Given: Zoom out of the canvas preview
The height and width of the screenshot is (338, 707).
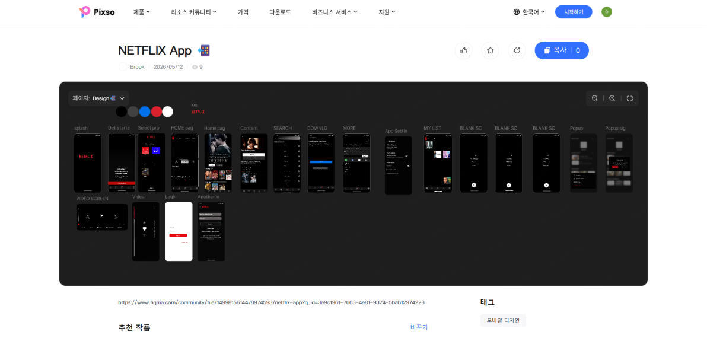Looking at the screenshot, I should (x=595, y=98).
